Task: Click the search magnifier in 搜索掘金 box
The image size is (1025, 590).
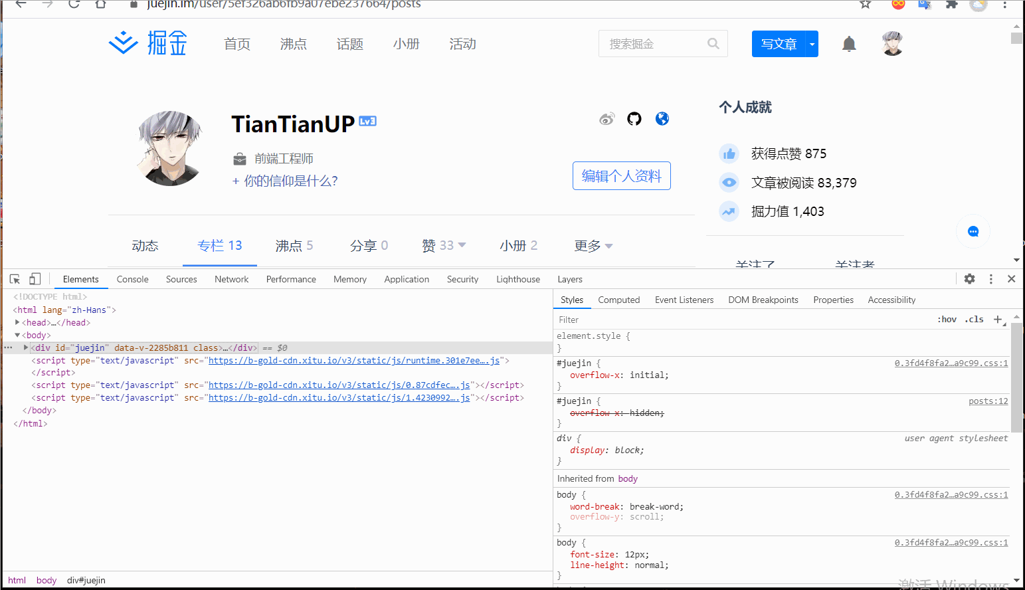Action: (x=713, y=43)
